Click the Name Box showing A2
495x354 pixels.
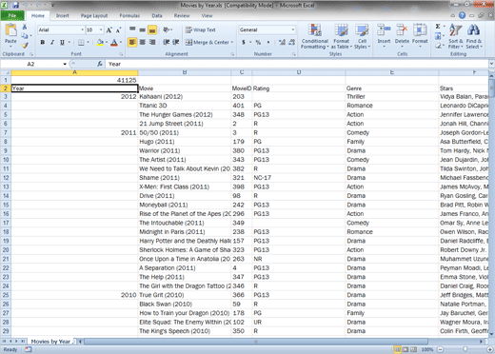[30, 64]
